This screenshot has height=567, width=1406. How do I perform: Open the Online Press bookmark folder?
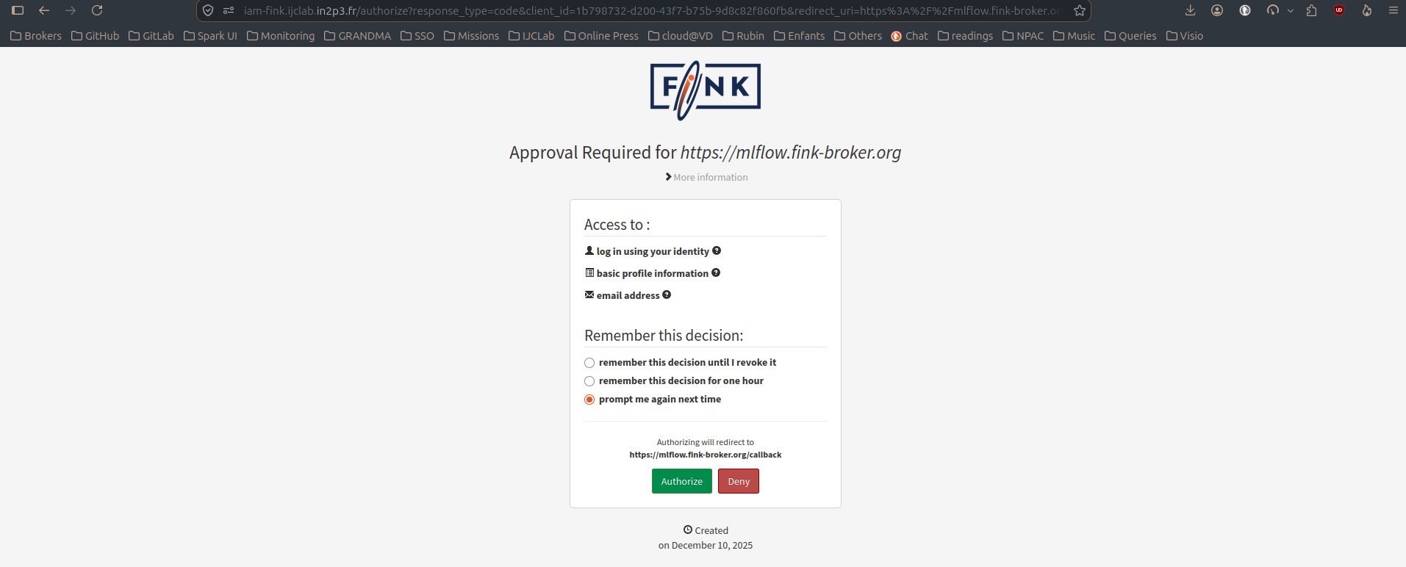[x=601, y=36]
